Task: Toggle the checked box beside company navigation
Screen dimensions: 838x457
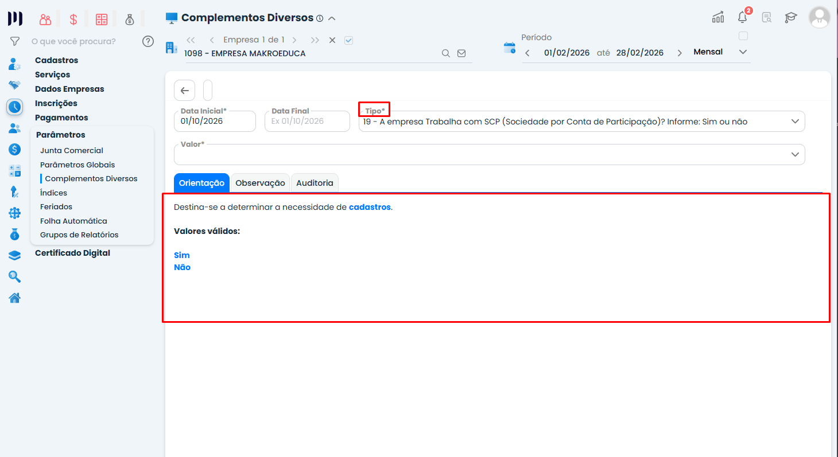Action: point(348,40)
